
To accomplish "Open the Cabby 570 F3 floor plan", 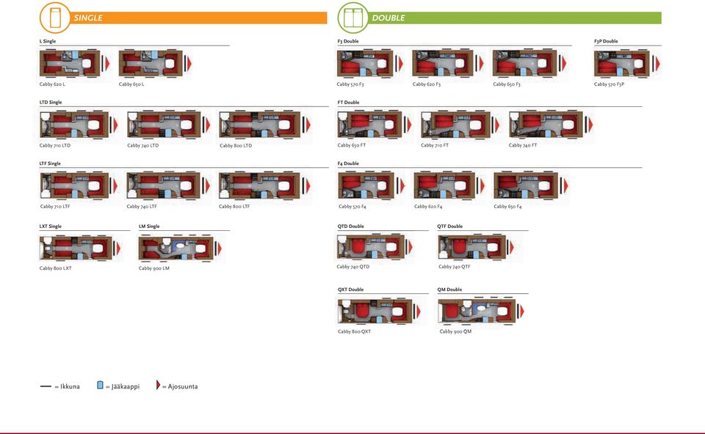I will (370, 63).
